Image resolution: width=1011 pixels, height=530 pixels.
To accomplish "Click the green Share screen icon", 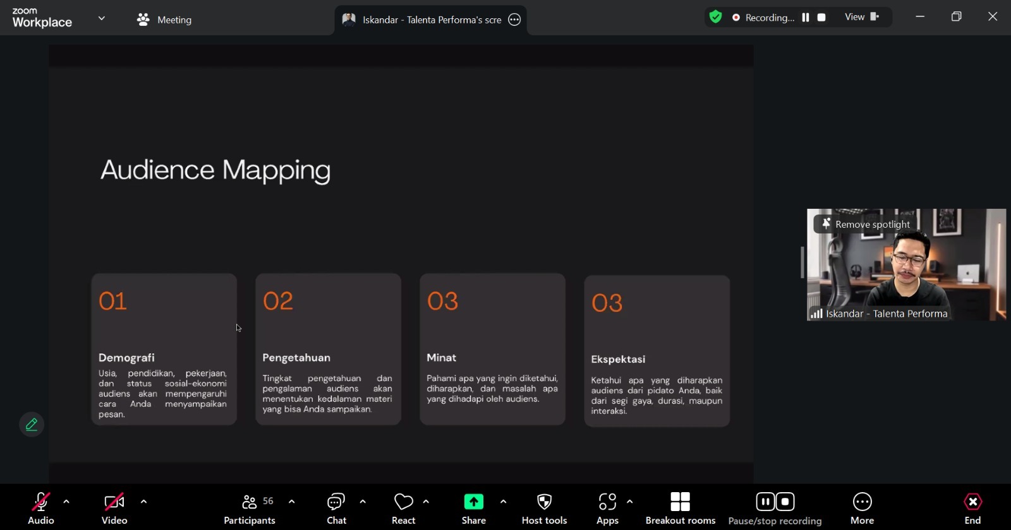I will click(473, 502).
